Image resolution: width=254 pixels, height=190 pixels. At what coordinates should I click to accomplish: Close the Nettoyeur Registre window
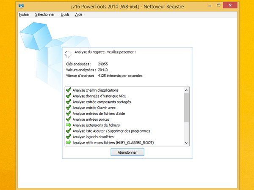[x=230, y=5]
